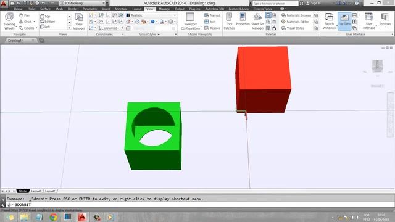Click the Cascade windows icon beside File Tabs

(354, 28)
